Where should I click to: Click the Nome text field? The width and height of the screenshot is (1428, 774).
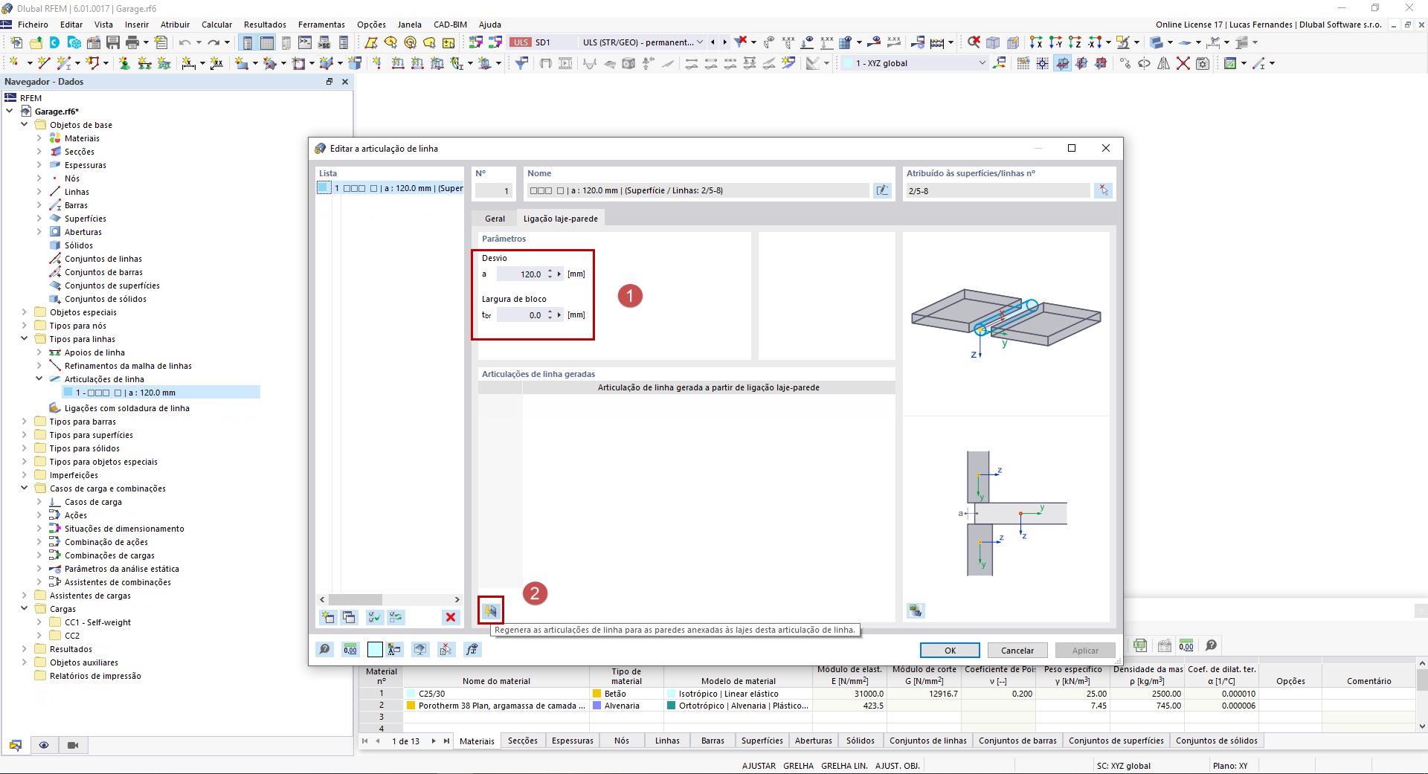click(697, 190)
